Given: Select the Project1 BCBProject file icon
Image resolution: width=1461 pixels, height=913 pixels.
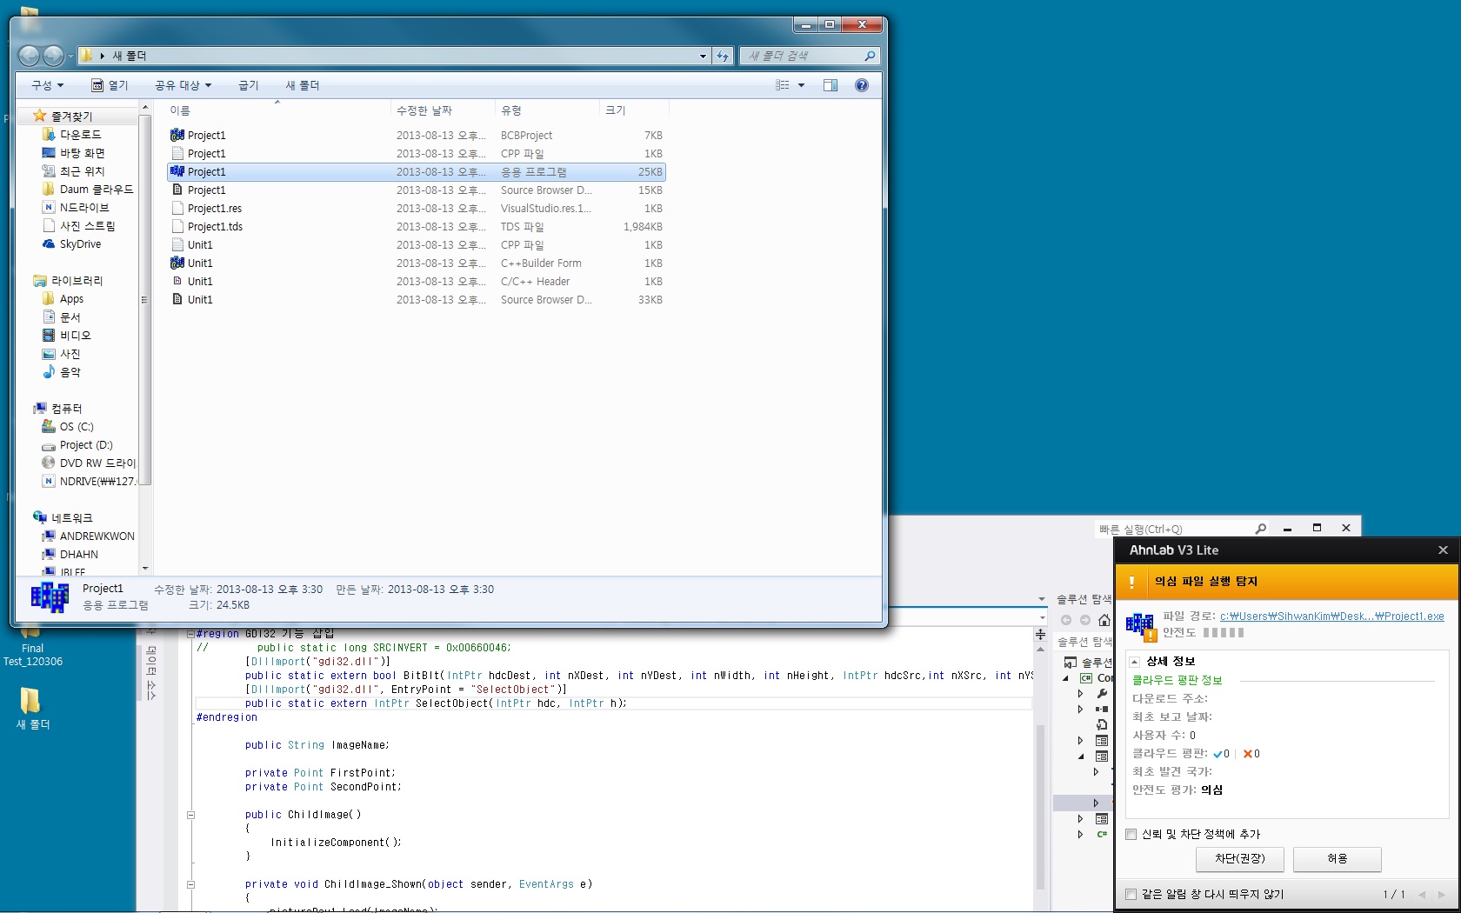Looking at the screenshot, I should coord(177,136).
